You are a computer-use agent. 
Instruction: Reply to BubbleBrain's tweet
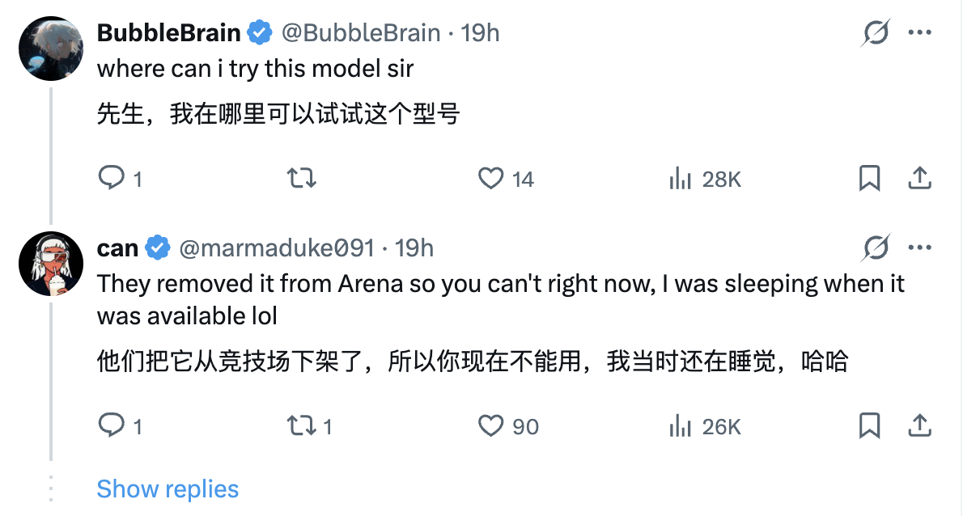pyautogui.click(x=110, y=178)
